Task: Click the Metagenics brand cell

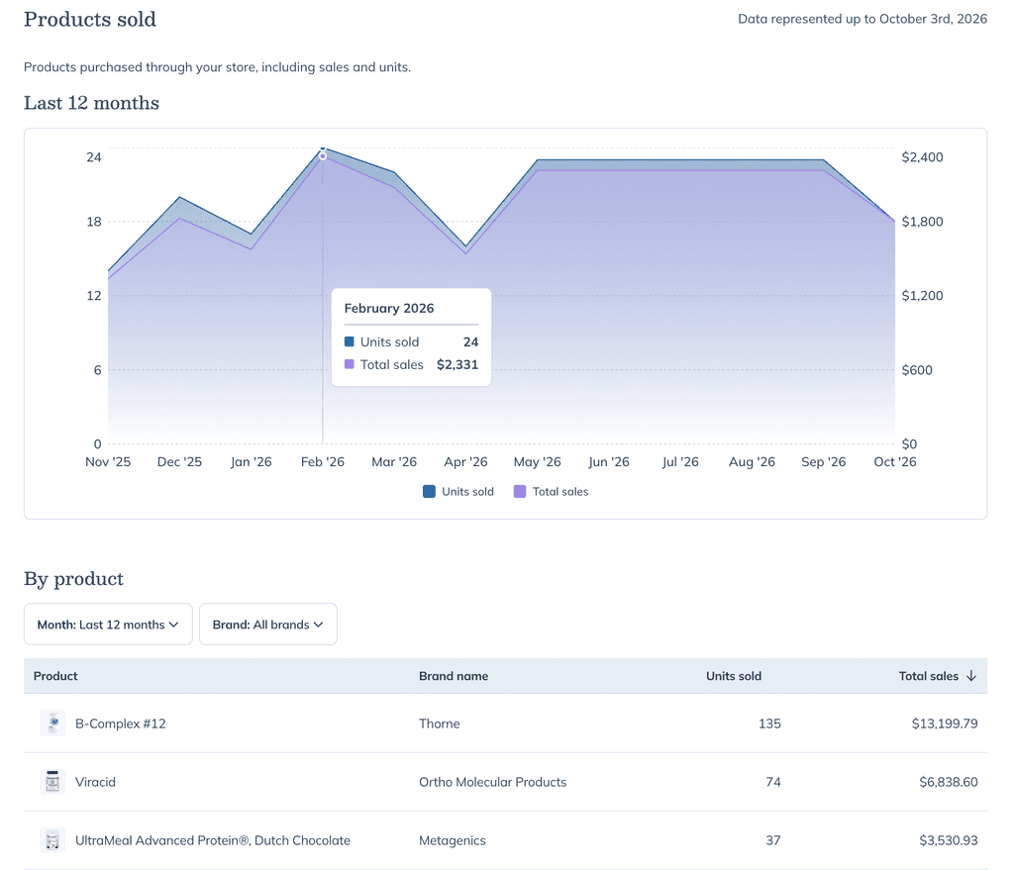Action: point(452,840)
